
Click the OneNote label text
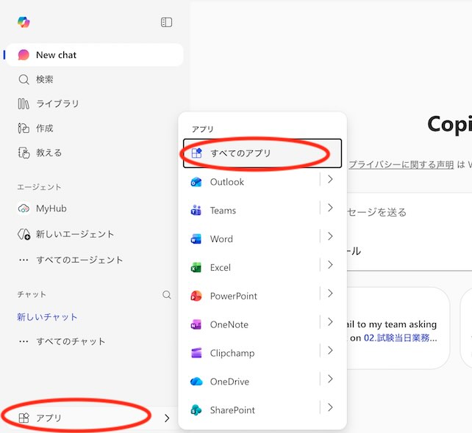point(229,324)
